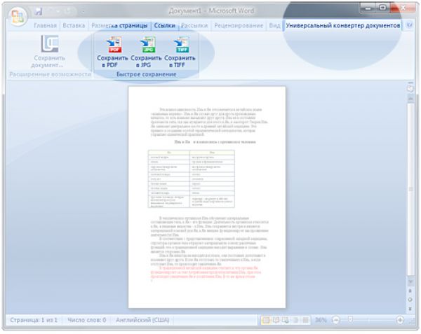
Task: Click the vertical scrollbar track
Action: coord(410,190)
